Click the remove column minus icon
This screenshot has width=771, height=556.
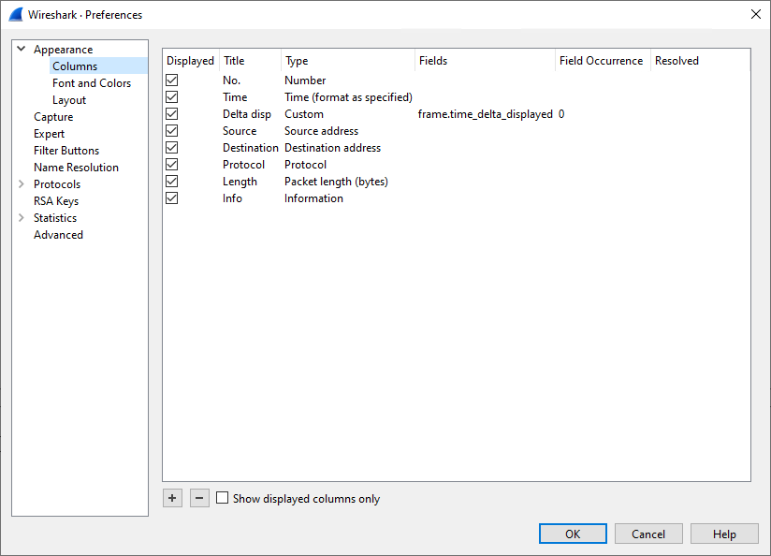pos(199,498)
